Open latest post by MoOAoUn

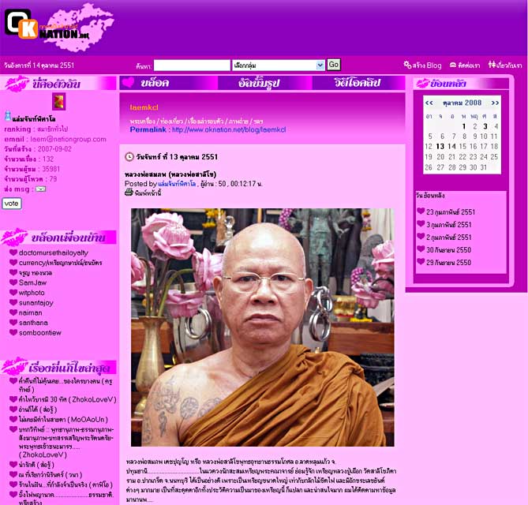pyautogui.click(x=63, y=420)
